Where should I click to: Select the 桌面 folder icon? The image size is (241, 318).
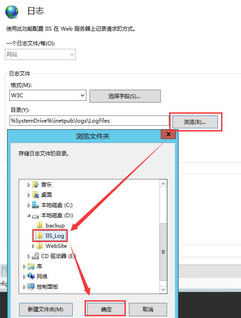35,195
